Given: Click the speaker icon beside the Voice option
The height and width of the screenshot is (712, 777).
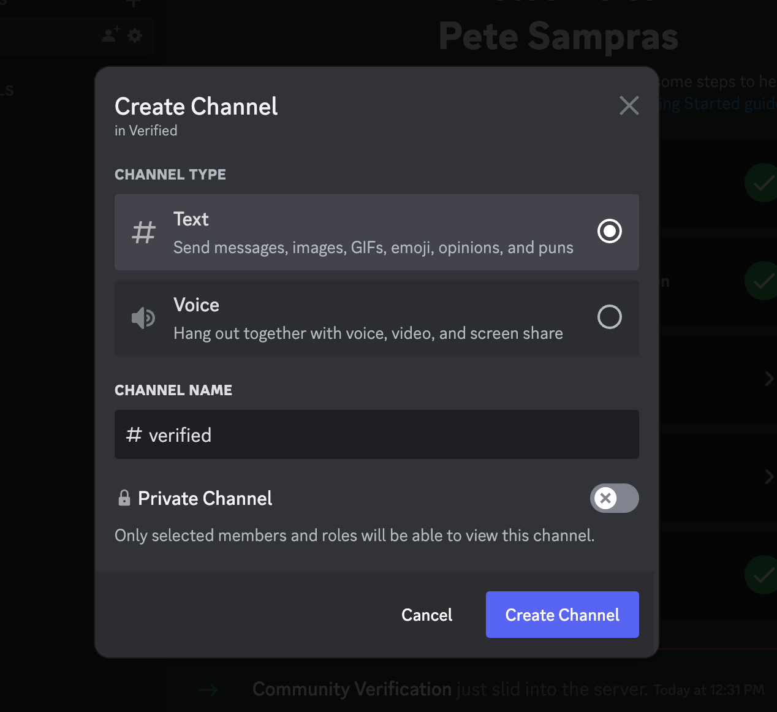Looking at the screenshot, I should (x=143, y=318).
